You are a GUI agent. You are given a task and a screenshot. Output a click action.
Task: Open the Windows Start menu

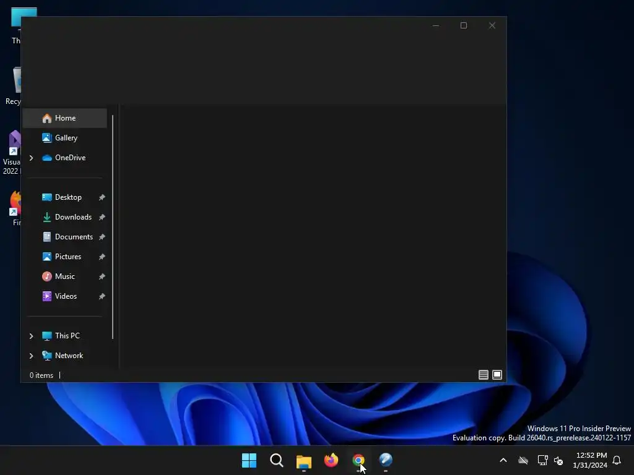[x=249, y=460]
